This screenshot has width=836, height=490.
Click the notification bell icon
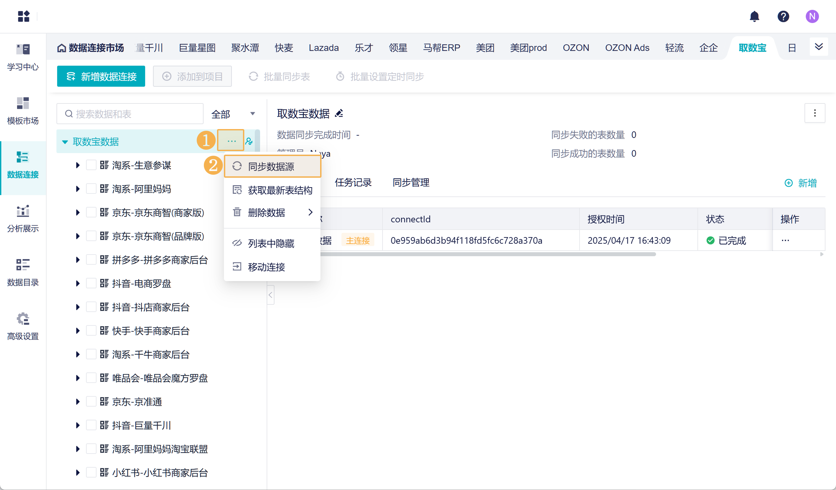point(754,16)
